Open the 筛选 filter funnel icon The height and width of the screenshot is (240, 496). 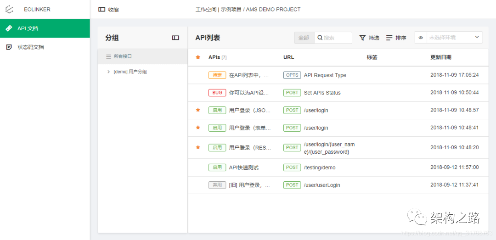coord(362,38)
